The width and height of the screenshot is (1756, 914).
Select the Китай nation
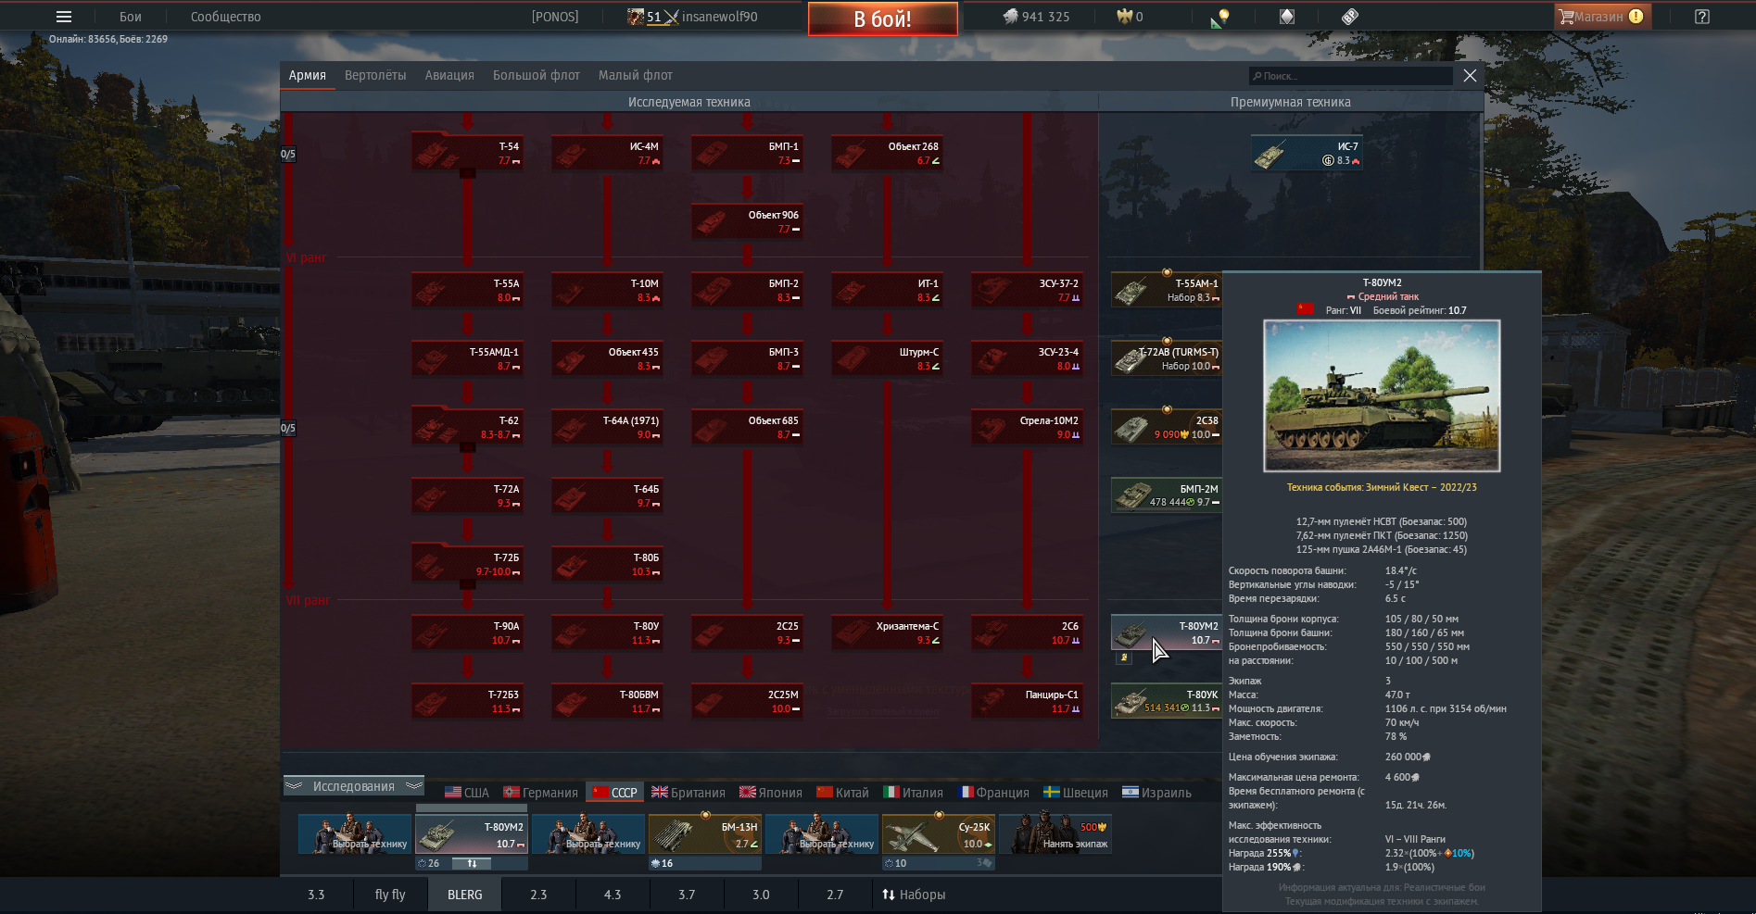(x=843, y=793)
